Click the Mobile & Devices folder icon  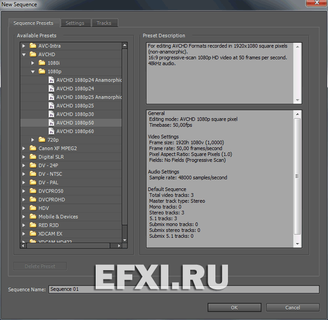(33, 217)
